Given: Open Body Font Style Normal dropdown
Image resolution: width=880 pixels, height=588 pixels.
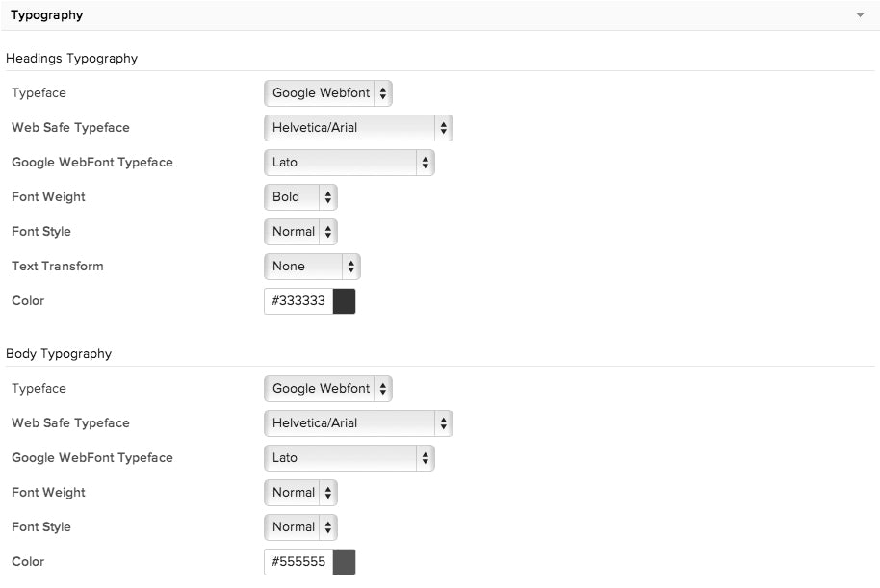Looking at the screenshot, I should [300, 527].
